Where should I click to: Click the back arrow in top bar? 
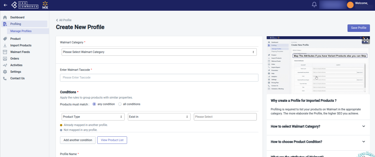tap(6, 5)
